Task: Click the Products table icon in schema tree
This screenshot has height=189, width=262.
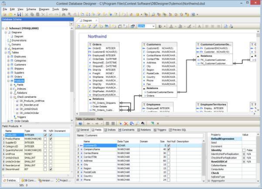Action: point(12,81)
